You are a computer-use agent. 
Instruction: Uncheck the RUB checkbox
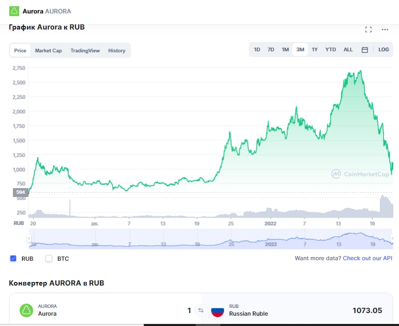pos(13,259)
